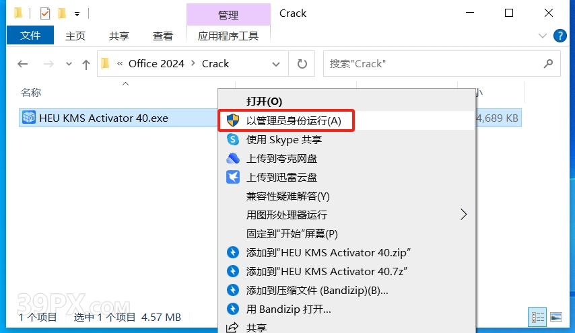Click Bandizip icon beside 添加到压缩文件 entry
This screenshot has width=575, height=333.
click(233, 290)
